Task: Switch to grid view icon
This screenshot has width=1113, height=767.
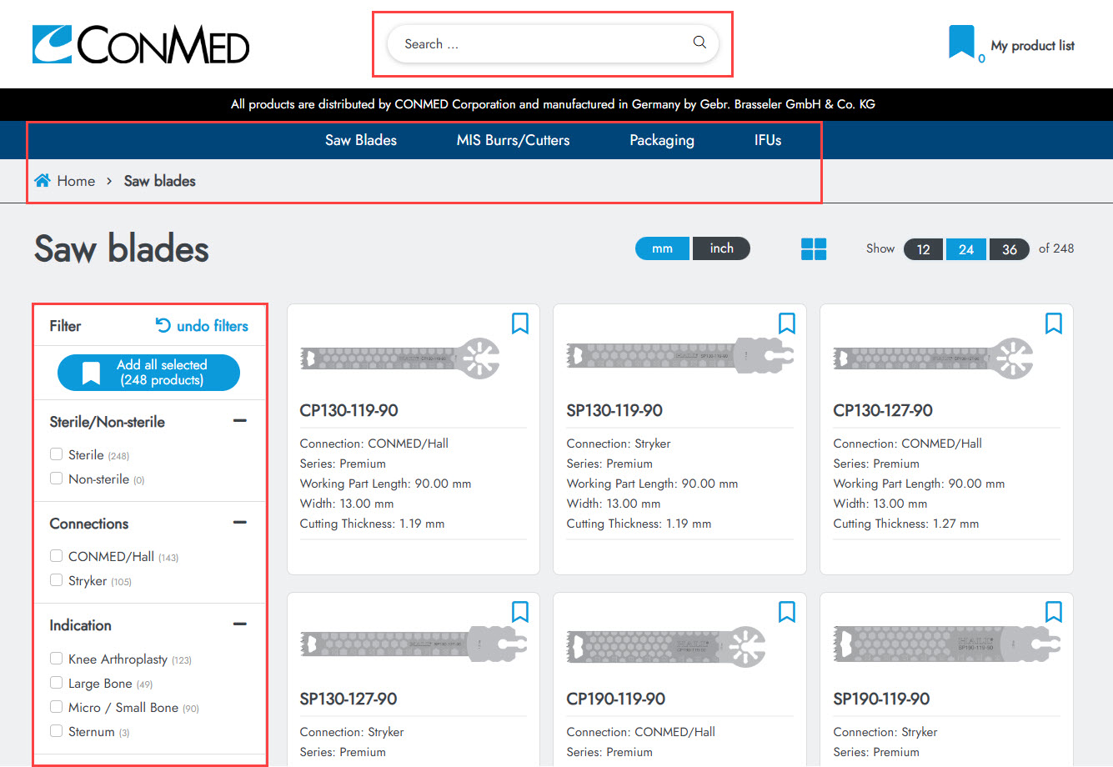Action: pyautogui.click(x=813, y=248)
